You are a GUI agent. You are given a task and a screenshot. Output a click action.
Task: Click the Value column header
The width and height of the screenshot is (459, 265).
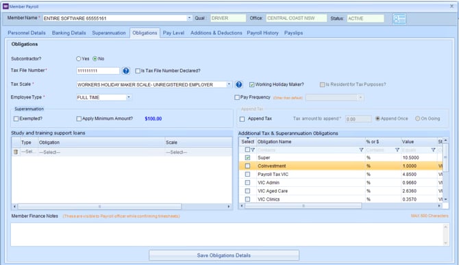tap(419, 142)
